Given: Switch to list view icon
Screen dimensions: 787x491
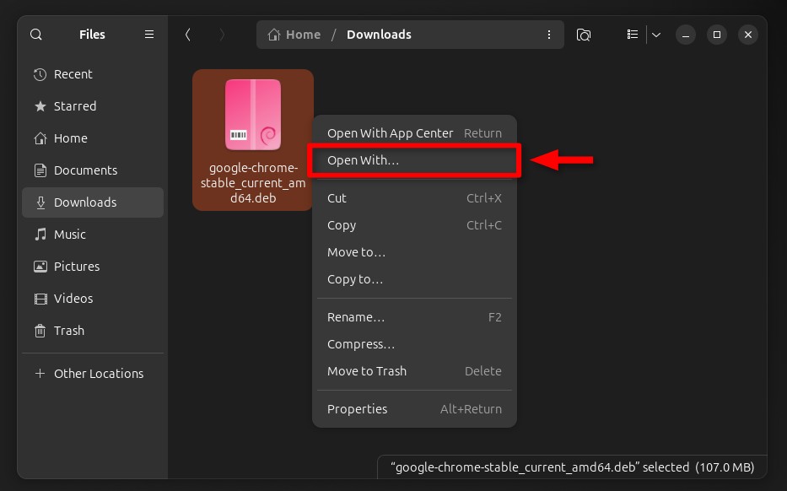Looking at the screenshot, I should pos(633,35).
